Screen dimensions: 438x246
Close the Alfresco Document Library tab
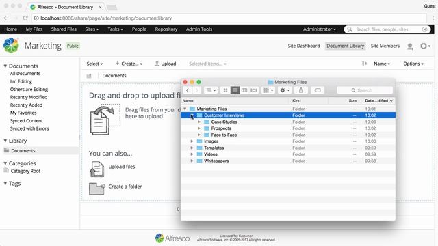(x=100, y=7)
